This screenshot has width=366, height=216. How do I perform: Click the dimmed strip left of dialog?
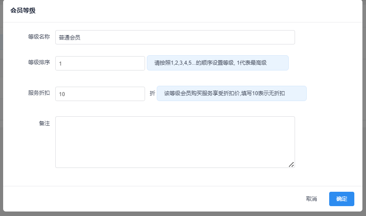[1, 108]
